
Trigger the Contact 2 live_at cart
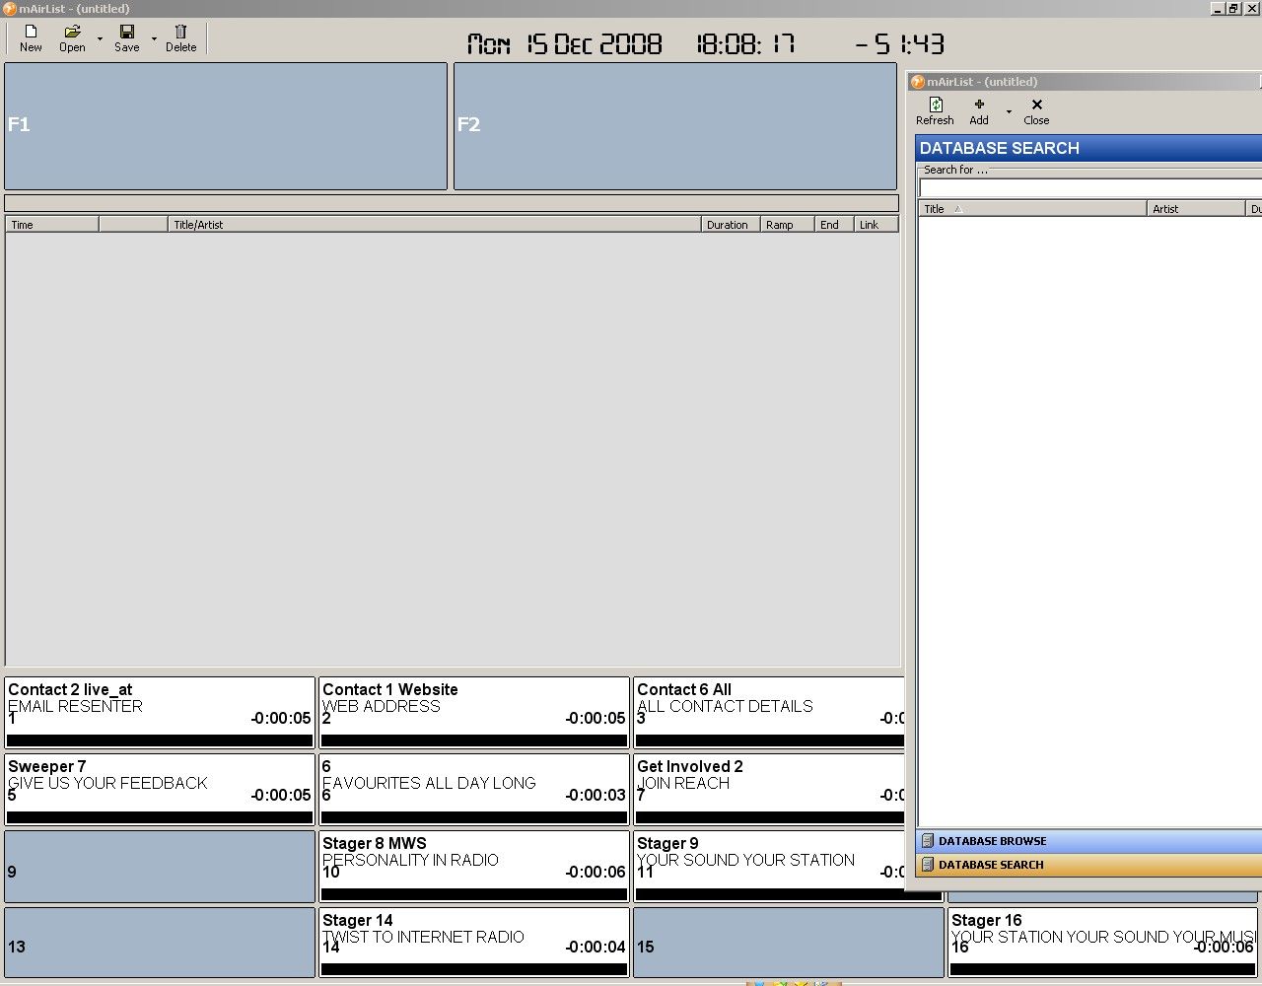[x=159, y=706]
